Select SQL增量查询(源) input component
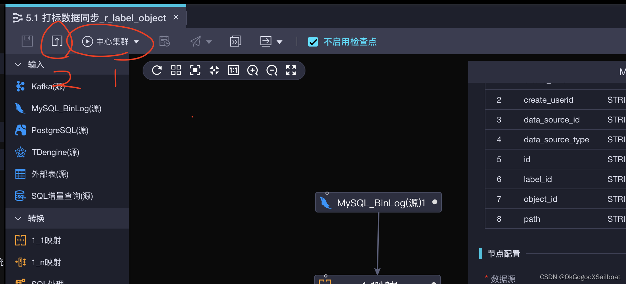Screen dimensions: 626x284 click(67, 196)
